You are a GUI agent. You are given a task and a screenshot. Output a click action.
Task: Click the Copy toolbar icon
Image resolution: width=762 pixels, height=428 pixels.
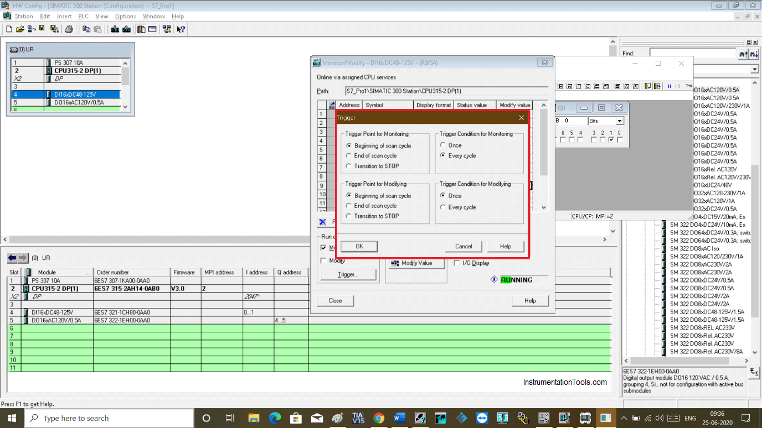click(86, 29)
